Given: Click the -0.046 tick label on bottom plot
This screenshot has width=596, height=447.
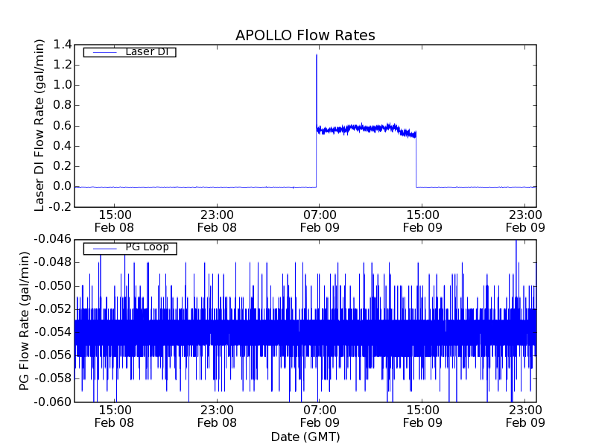Looking at the screenshot, I should pyautogui.click(x=53, y=239).
